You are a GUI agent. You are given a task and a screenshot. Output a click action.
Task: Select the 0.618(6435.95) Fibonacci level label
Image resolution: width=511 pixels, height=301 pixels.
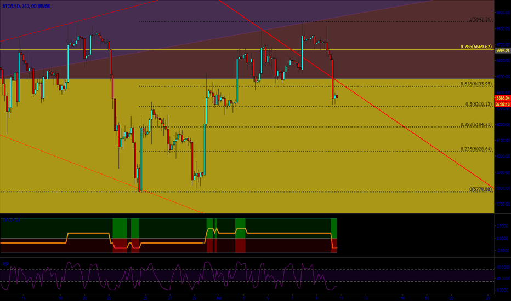tap(476, 84)
